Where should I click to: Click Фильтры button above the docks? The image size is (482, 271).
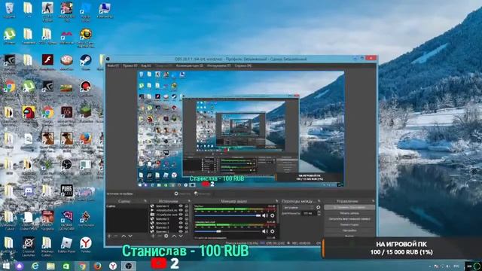tap(203, 193)
